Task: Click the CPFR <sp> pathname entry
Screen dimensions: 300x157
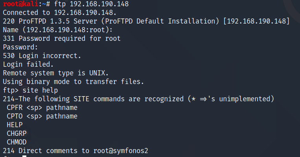Action: [x=42, y=108]
